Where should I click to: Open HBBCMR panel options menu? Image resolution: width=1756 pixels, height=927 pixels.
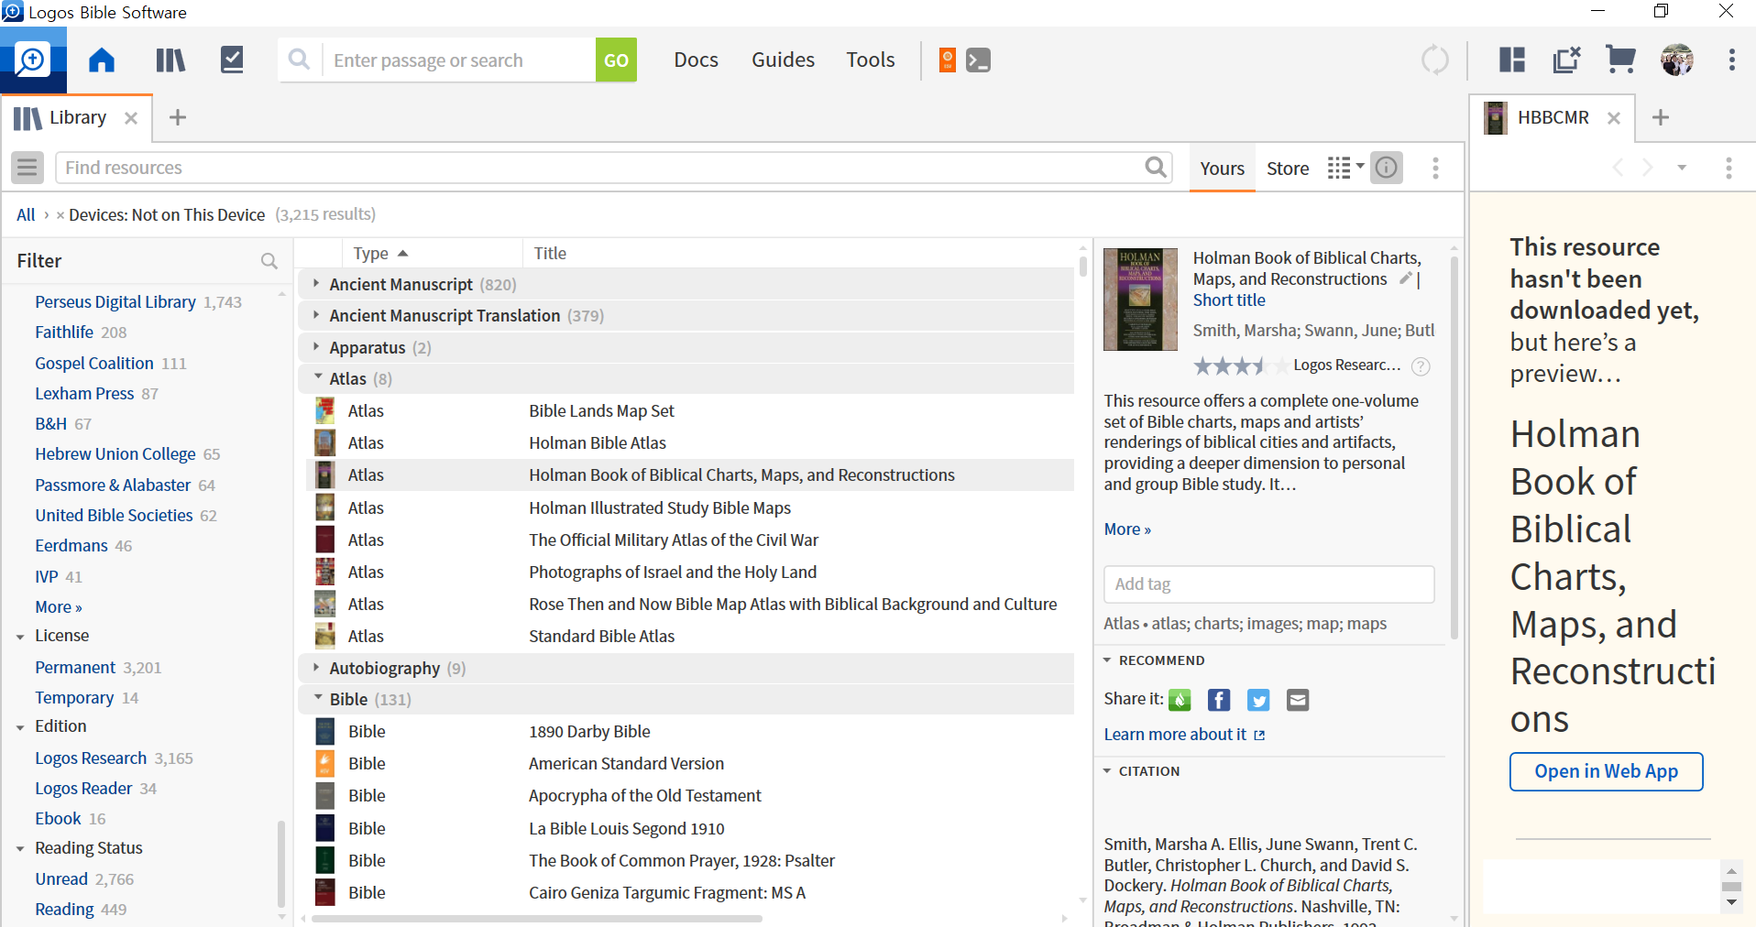[1729, 168]
